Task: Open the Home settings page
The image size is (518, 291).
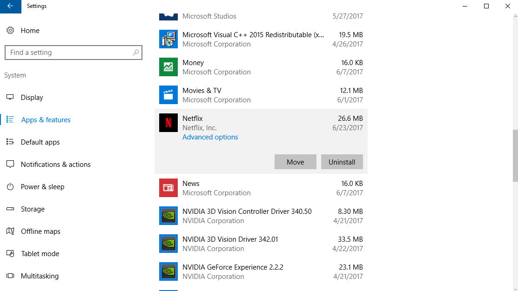Action: 30,30
